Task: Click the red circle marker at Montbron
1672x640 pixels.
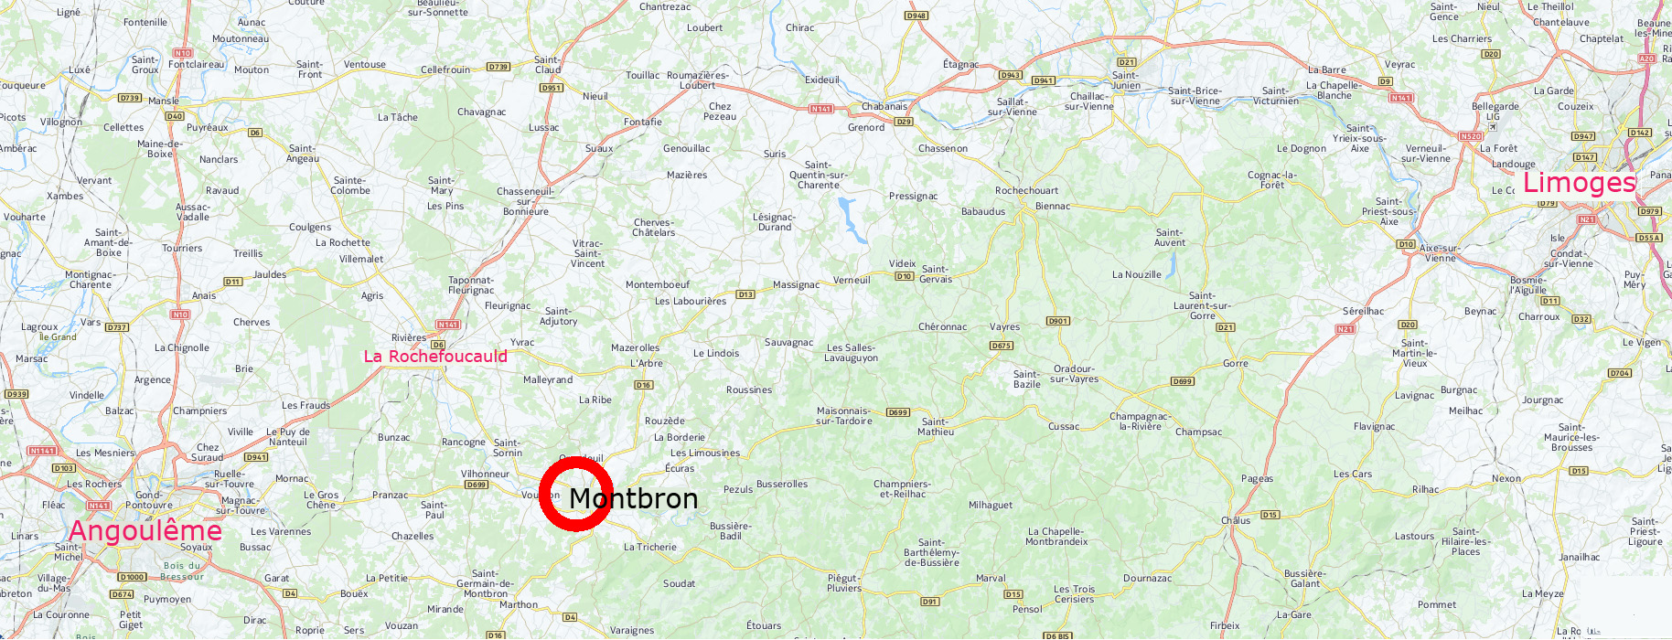Action: (576, 495)
